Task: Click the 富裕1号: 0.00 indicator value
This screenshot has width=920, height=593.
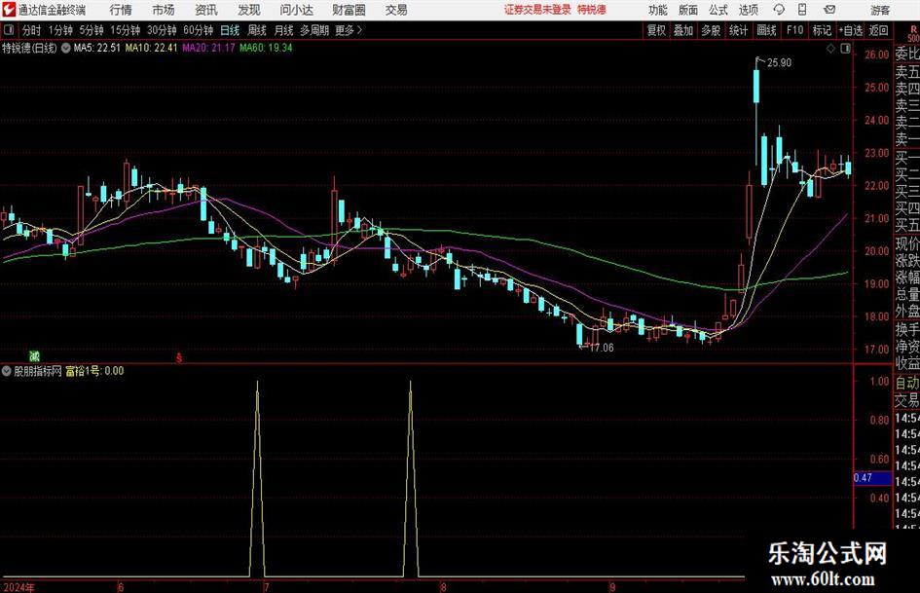Action: [94, 371]
